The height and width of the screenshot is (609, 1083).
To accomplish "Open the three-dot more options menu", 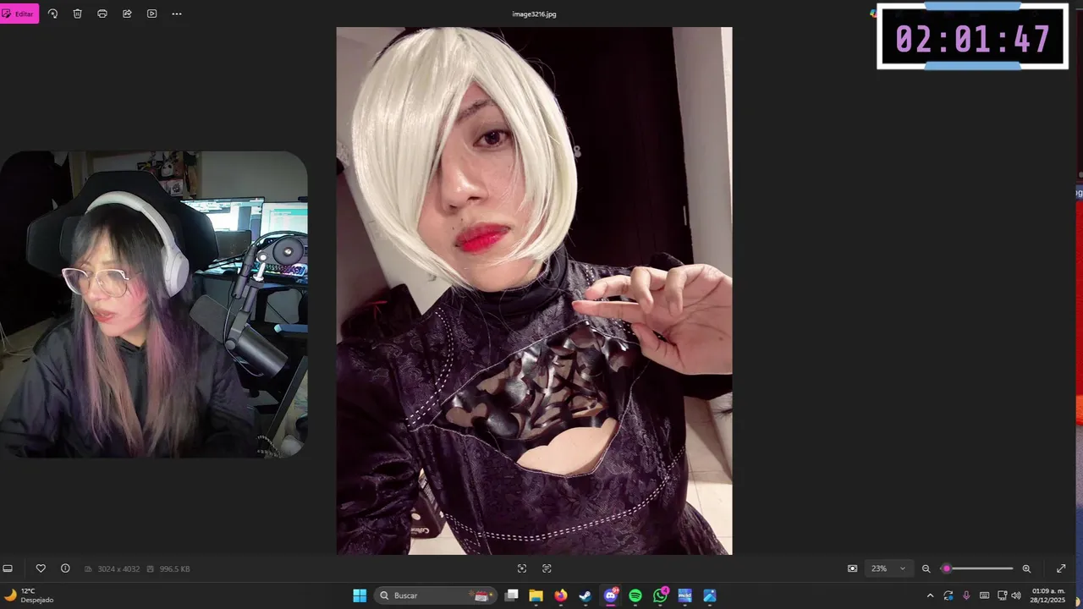I will click(x=177, y=14).
